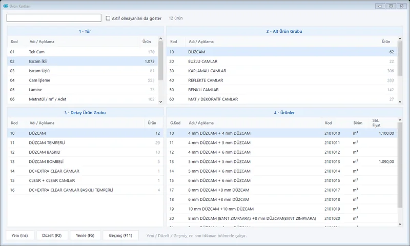Click the Yeni (Ins) button
The width and height of the screenshot is (410, 246).
click(x=19, y=235)
